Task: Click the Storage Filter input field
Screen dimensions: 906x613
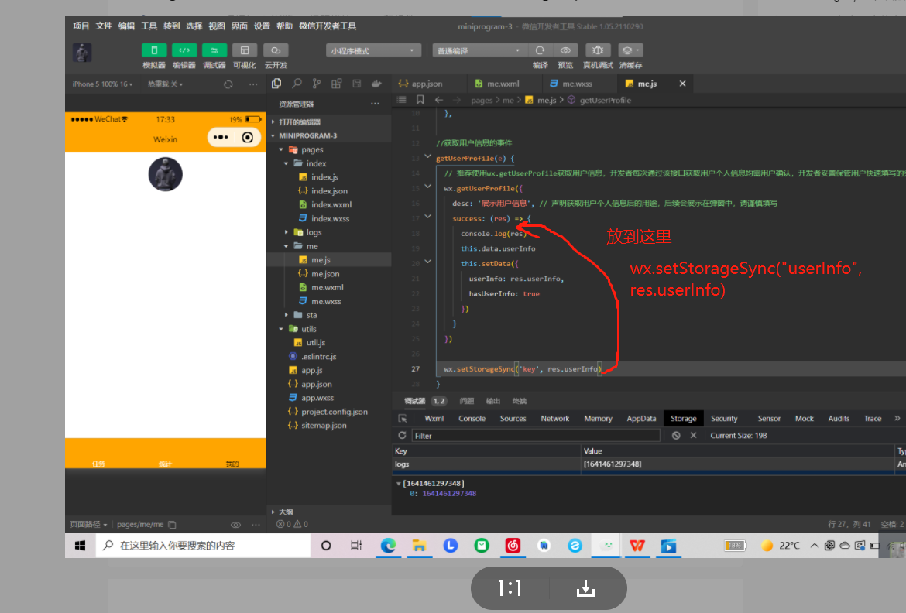Action: [x=535, y=436]
